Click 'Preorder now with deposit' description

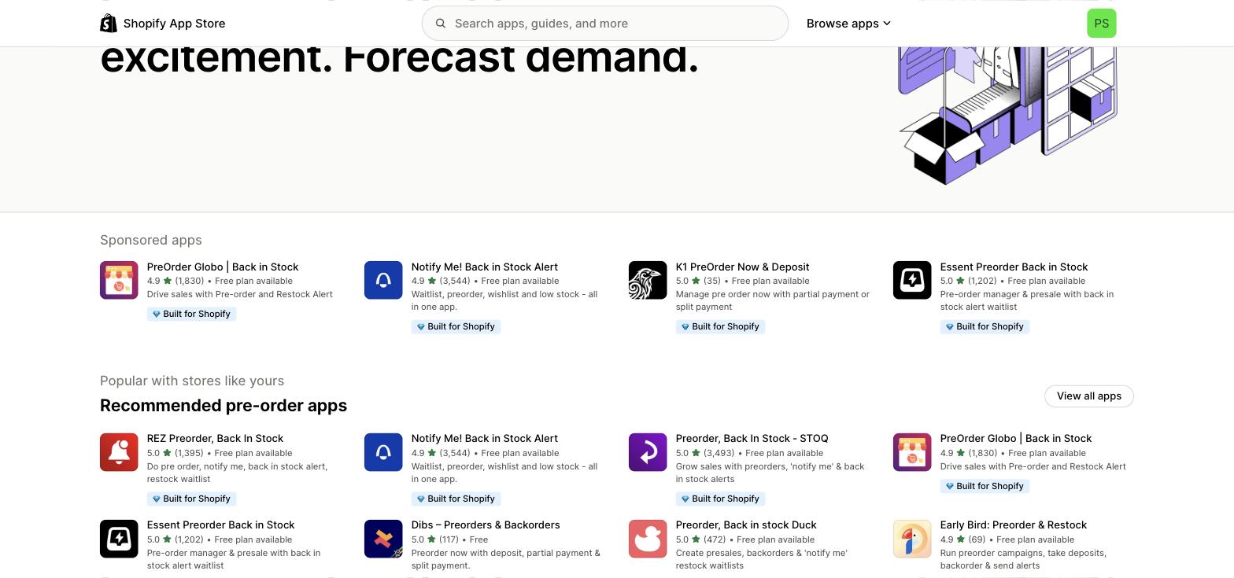[506, 559]
